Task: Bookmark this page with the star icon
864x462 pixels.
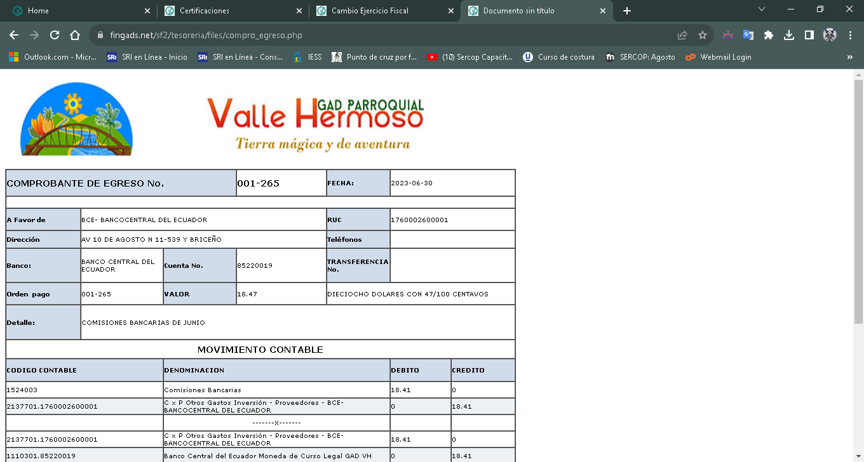Action: (703, 36)
